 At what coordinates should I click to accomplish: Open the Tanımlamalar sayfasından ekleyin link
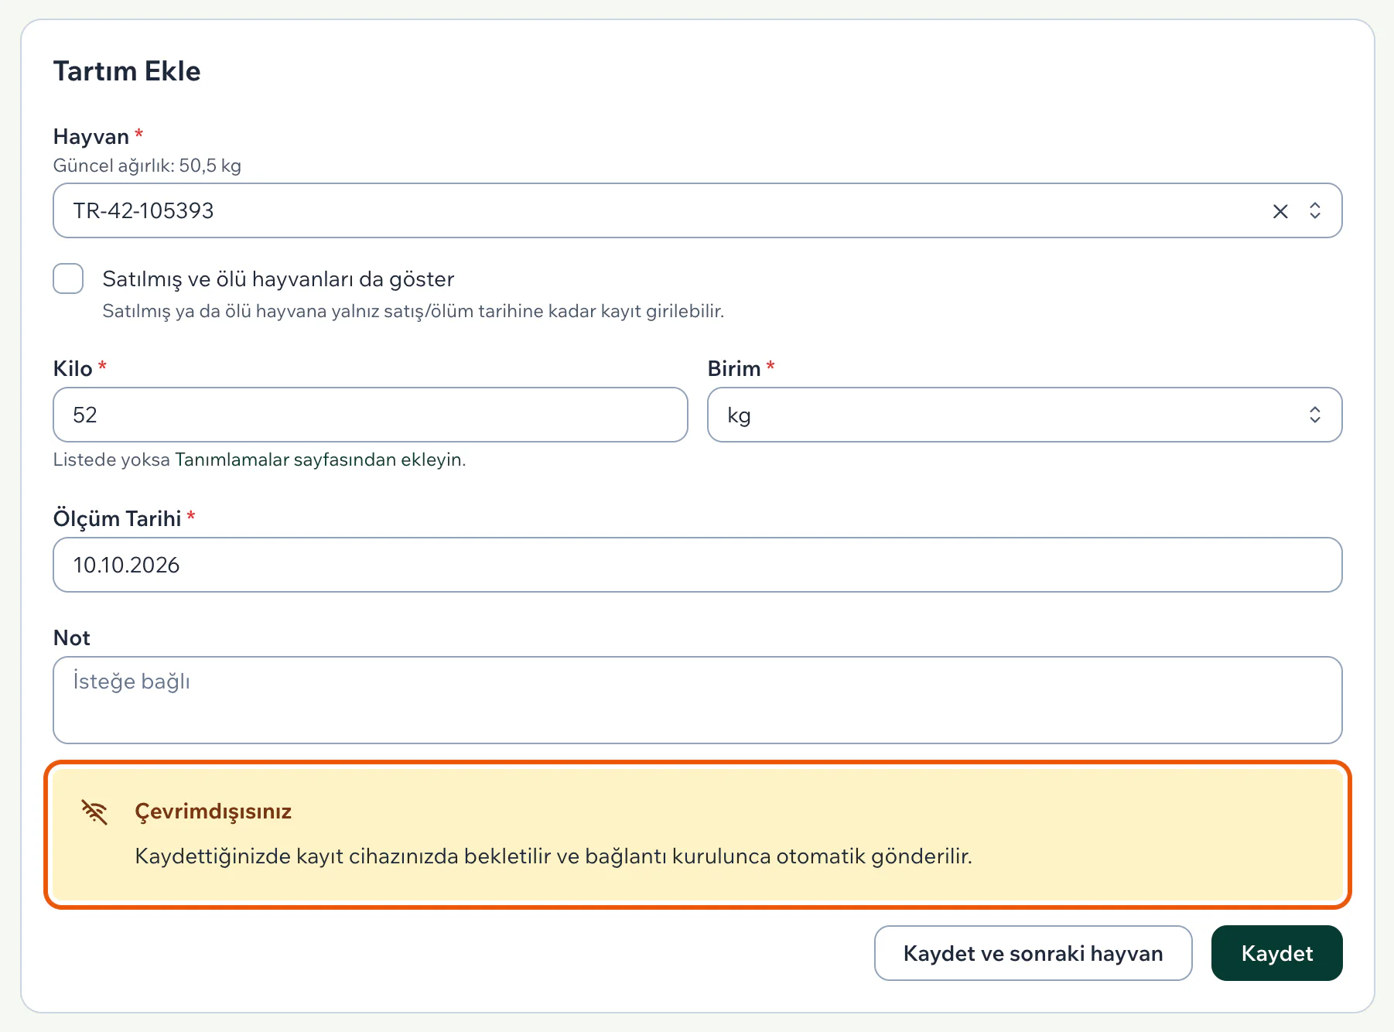(320, 460)
